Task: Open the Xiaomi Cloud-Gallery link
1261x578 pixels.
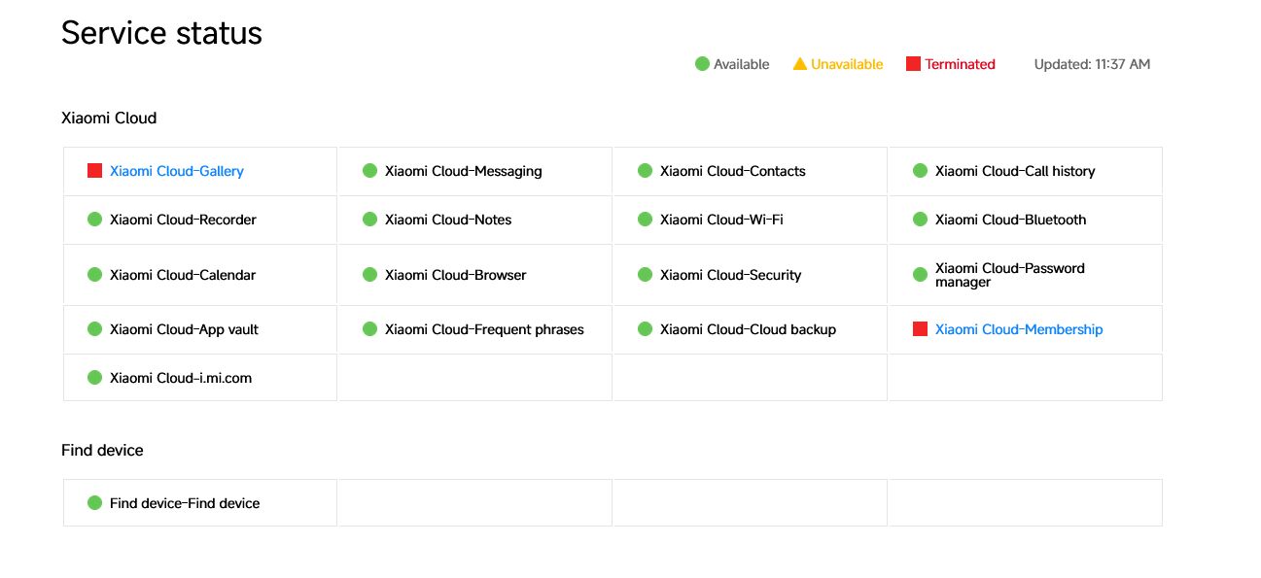Action: pyautogui.click(x=176, y=171)
